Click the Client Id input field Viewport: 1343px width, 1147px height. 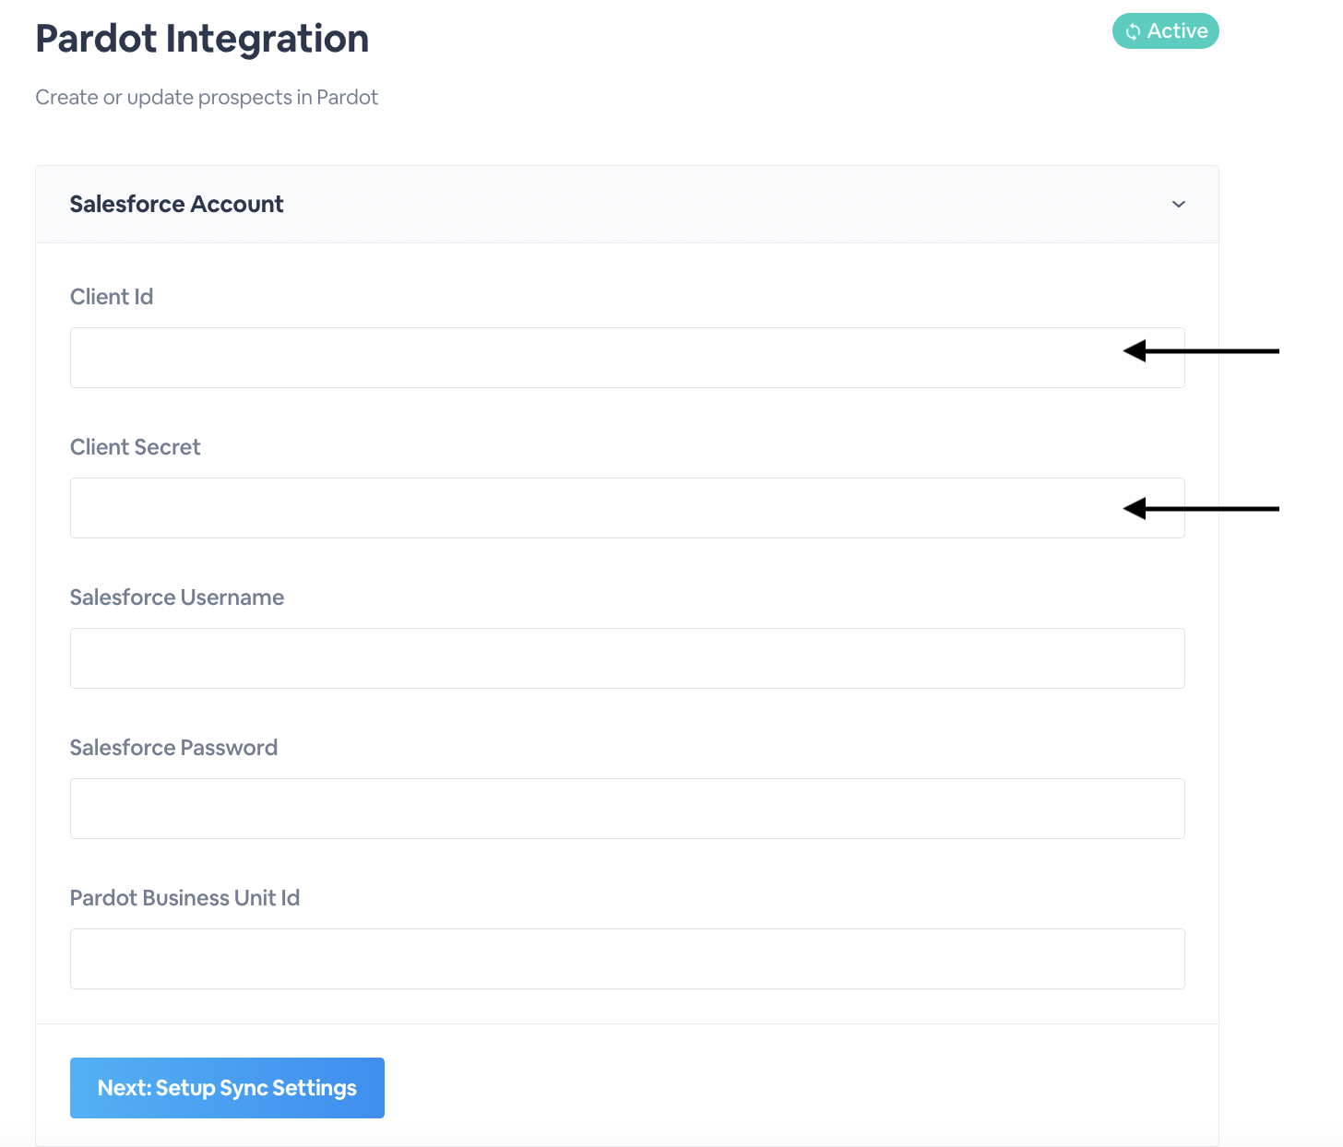click(x=627, y=358)
